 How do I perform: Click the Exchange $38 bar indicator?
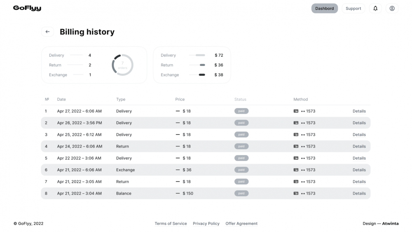tap(201, 75)
